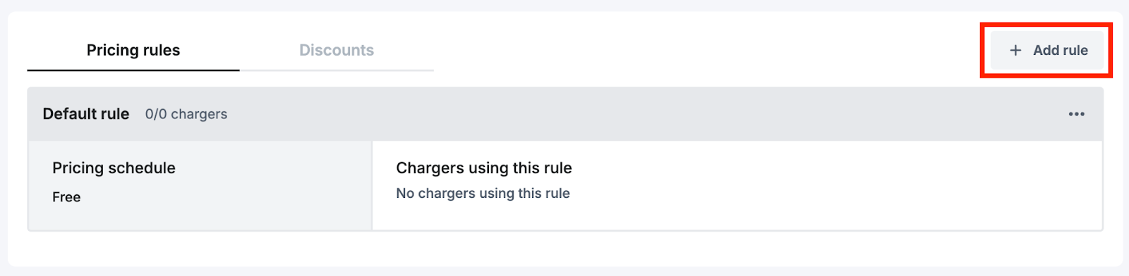1129x276 pixels.
Task: Click the gray underline beneath Discounts tab
Action: tap(337, 70)
